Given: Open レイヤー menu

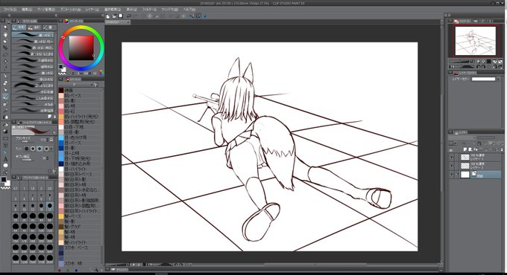Looking at the screenshot, I should [x=92, y=10].
